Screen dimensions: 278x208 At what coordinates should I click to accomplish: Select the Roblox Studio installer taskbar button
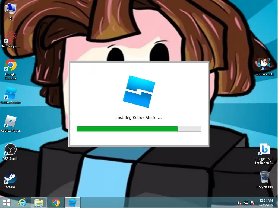pos(72,203)
